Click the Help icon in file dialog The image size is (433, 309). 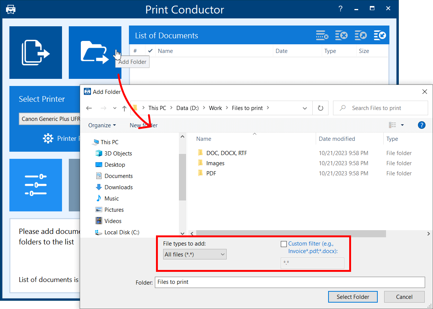click(x=421, y=125)
